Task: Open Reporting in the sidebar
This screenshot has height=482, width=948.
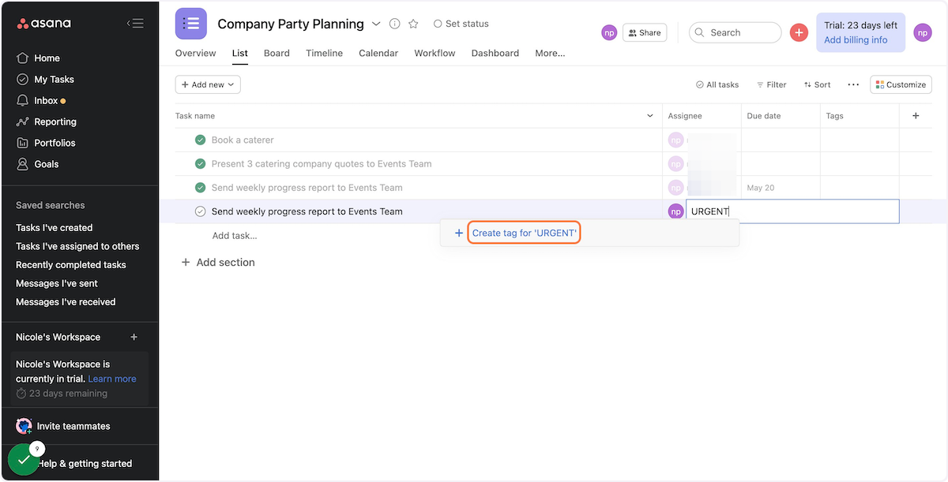Action: pyautogui.click(x=55, y=122)
